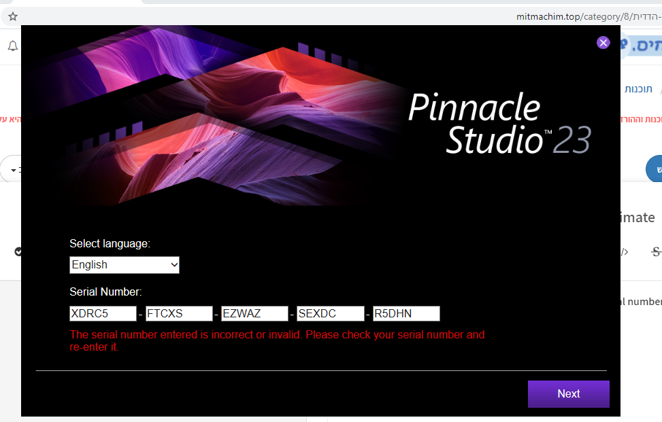Click the serial field containing XDRC5

[103, 314]
